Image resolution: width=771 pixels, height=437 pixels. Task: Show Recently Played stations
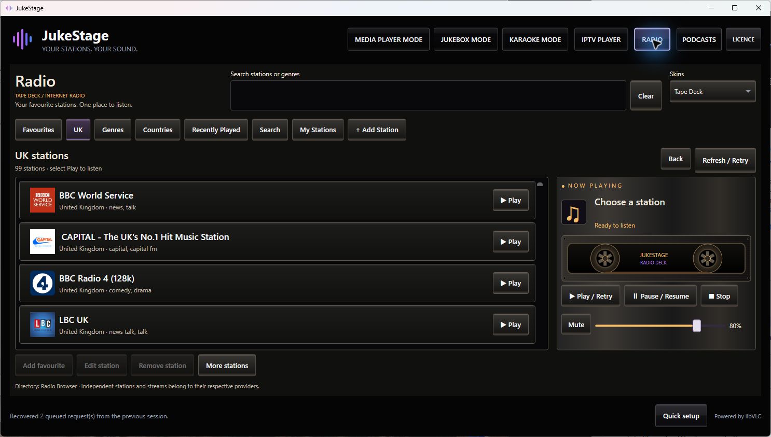coord(216,130)
